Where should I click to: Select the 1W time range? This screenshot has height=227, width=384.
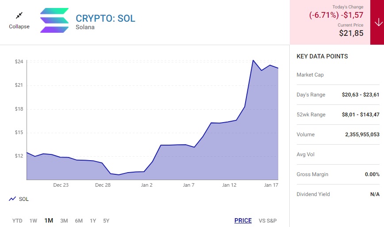[33, 221]
